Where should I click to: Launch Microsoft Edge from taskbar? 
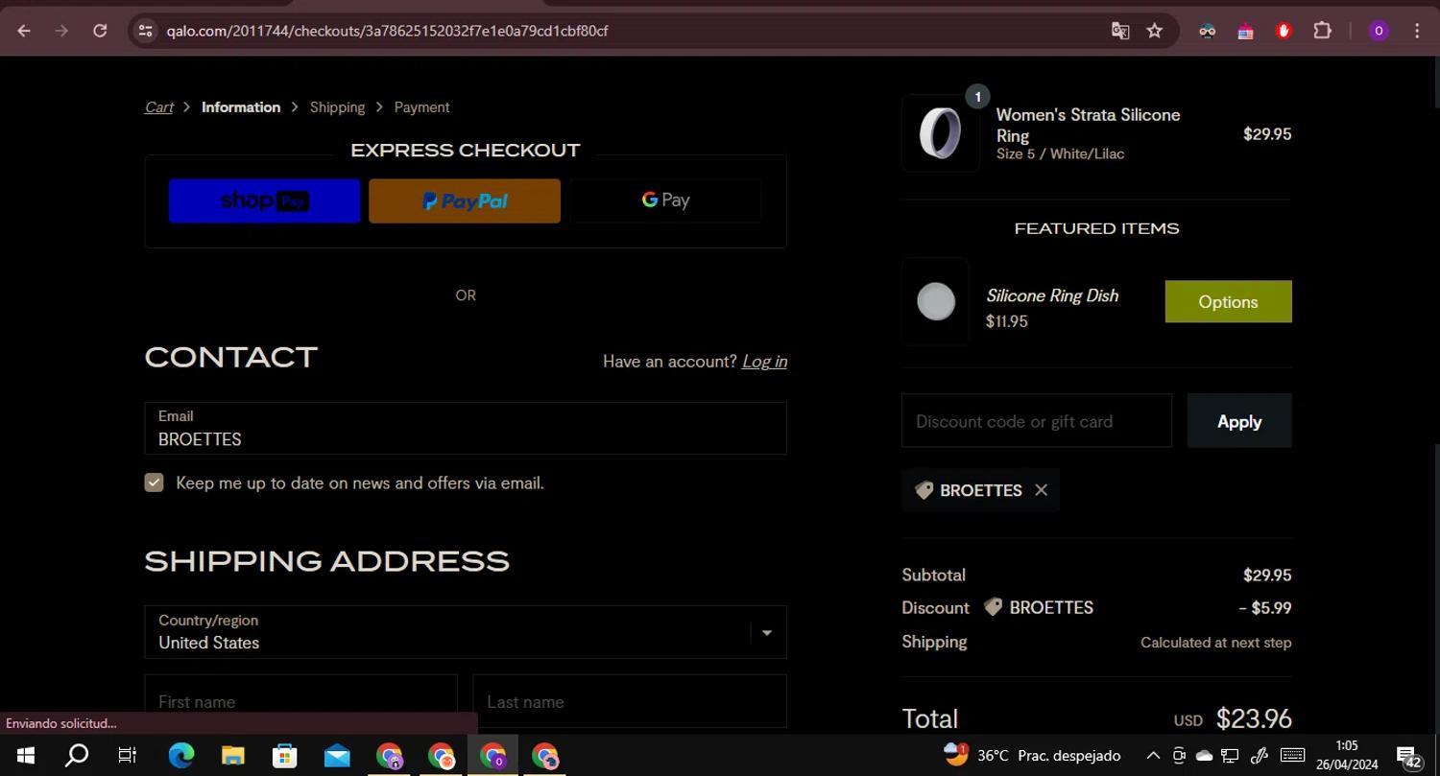[x=181, y=756]
